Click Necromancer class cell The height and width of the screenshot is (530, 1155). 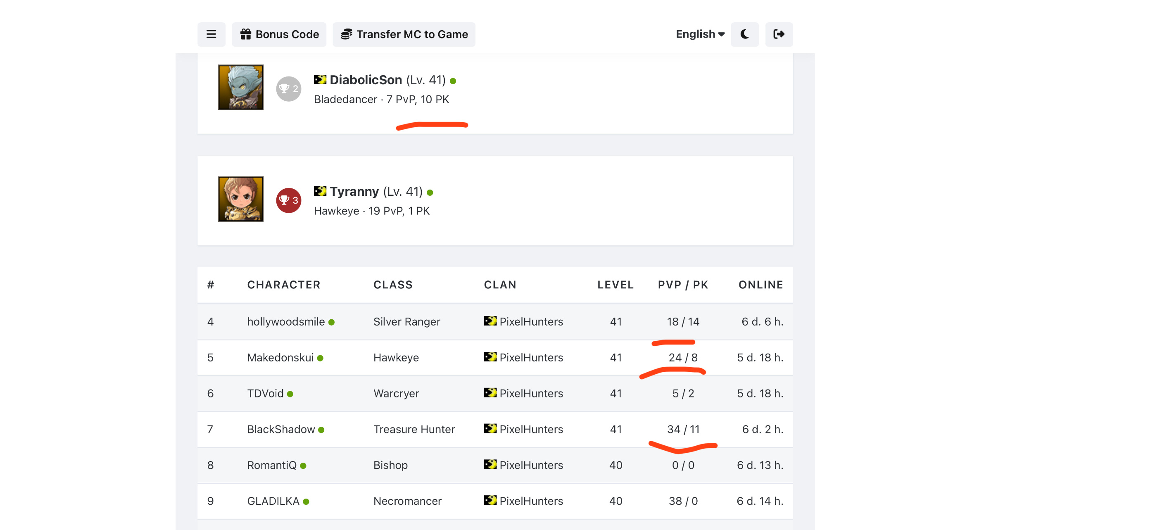(x=407, y=501)
